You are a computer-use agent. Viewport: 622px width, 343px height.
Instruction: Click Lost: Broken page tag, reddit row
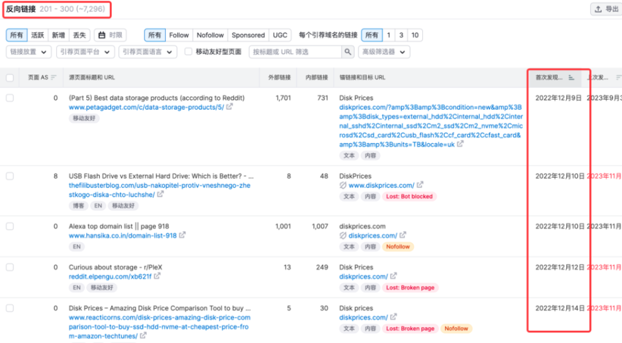(410, 288)
